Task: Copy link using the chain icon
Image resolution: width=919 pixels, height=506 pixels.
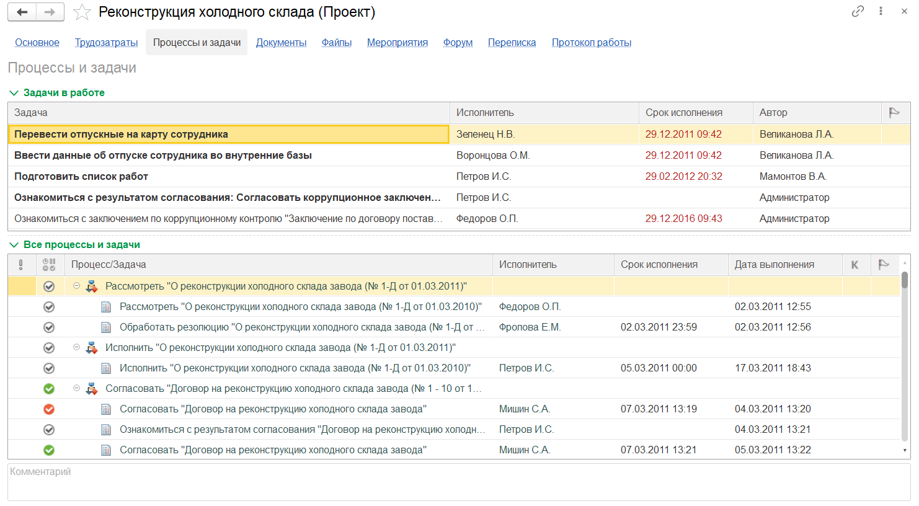Action: [x=858, y=11]
